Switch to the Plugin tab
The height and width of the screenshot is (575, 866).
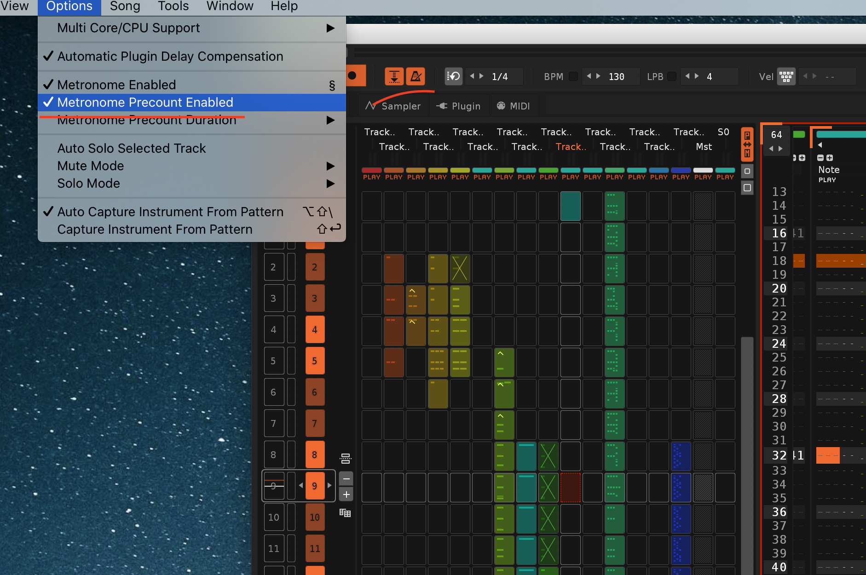click(x=459, y=106)
